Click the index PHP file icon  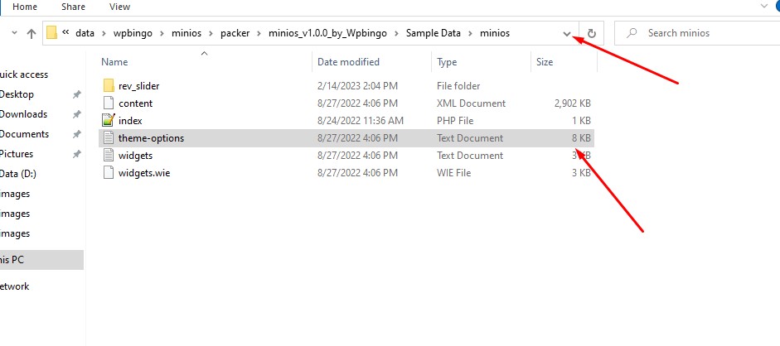[108, 121]
